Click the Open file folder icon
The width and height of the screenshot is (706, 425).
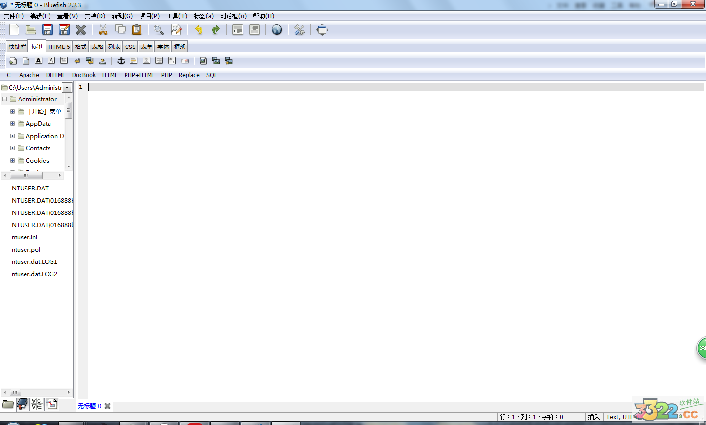click(x=31, y=30)
